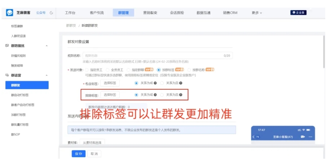The image size is (331, 166).
Task: Click back arrow in phone preview header
Action: coord(254,137)
